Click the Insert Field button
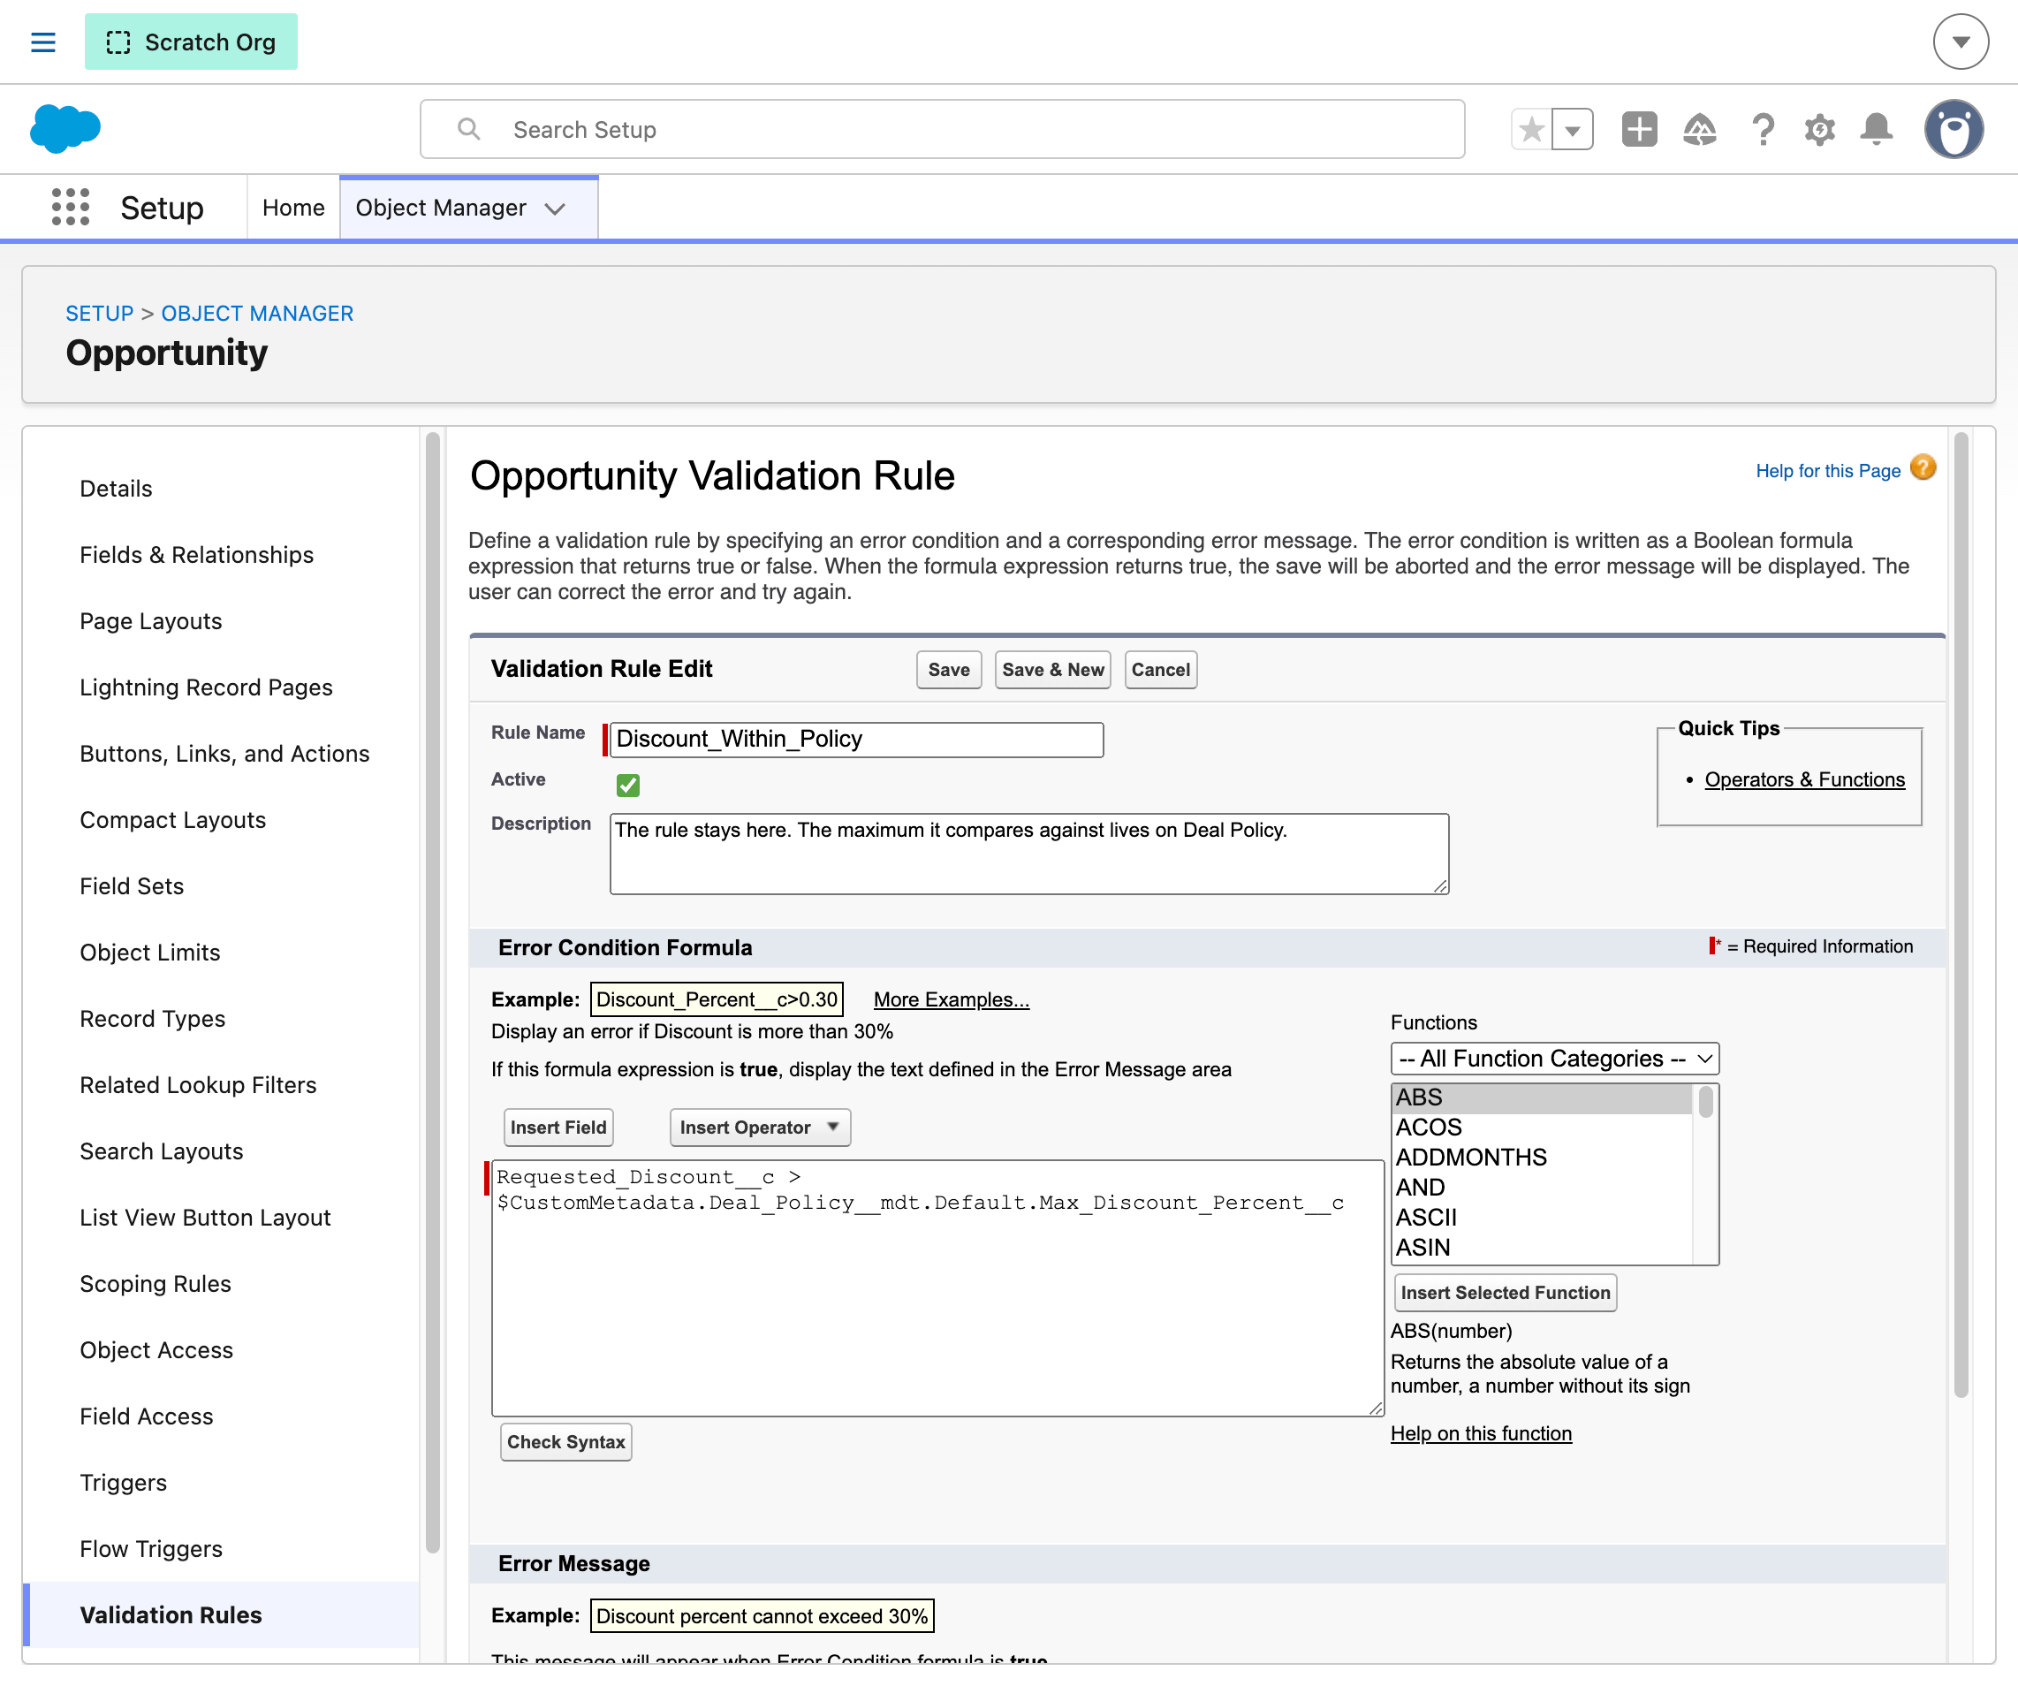Viewport: 2018px width, 1686px height. [x=558, y=1127]
